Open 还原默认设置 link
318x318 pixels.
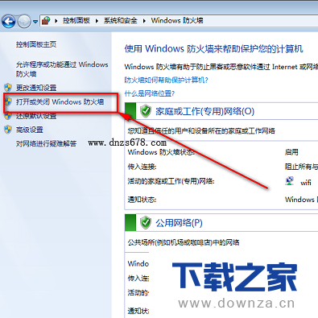[x=36, y=116]
